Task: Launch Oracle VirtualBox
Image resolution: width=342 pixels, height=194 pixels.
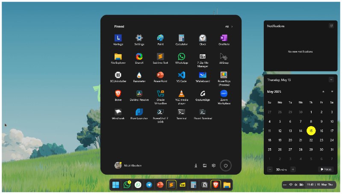Action: pyautogui.click(x=160, y=97)
